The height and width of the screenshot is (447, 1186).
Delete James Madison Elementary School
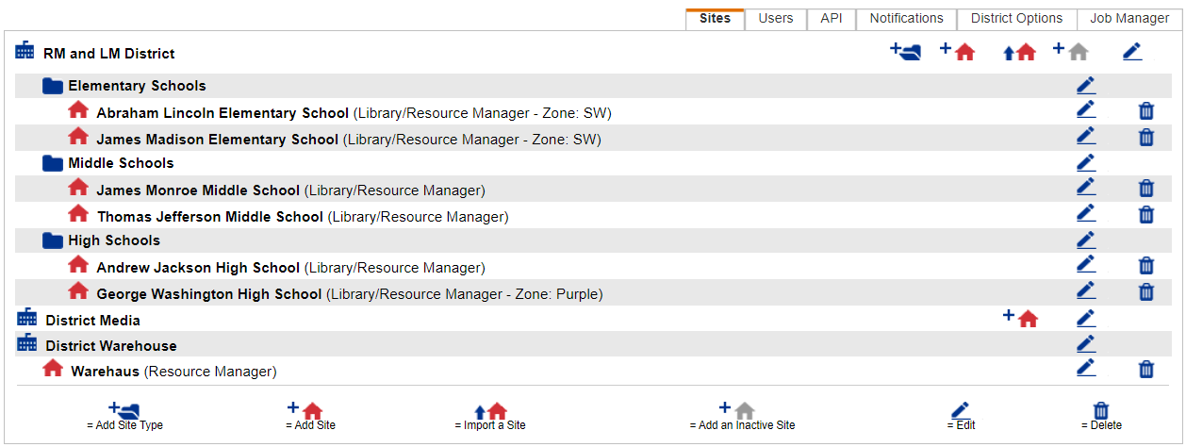(1146, 137)
